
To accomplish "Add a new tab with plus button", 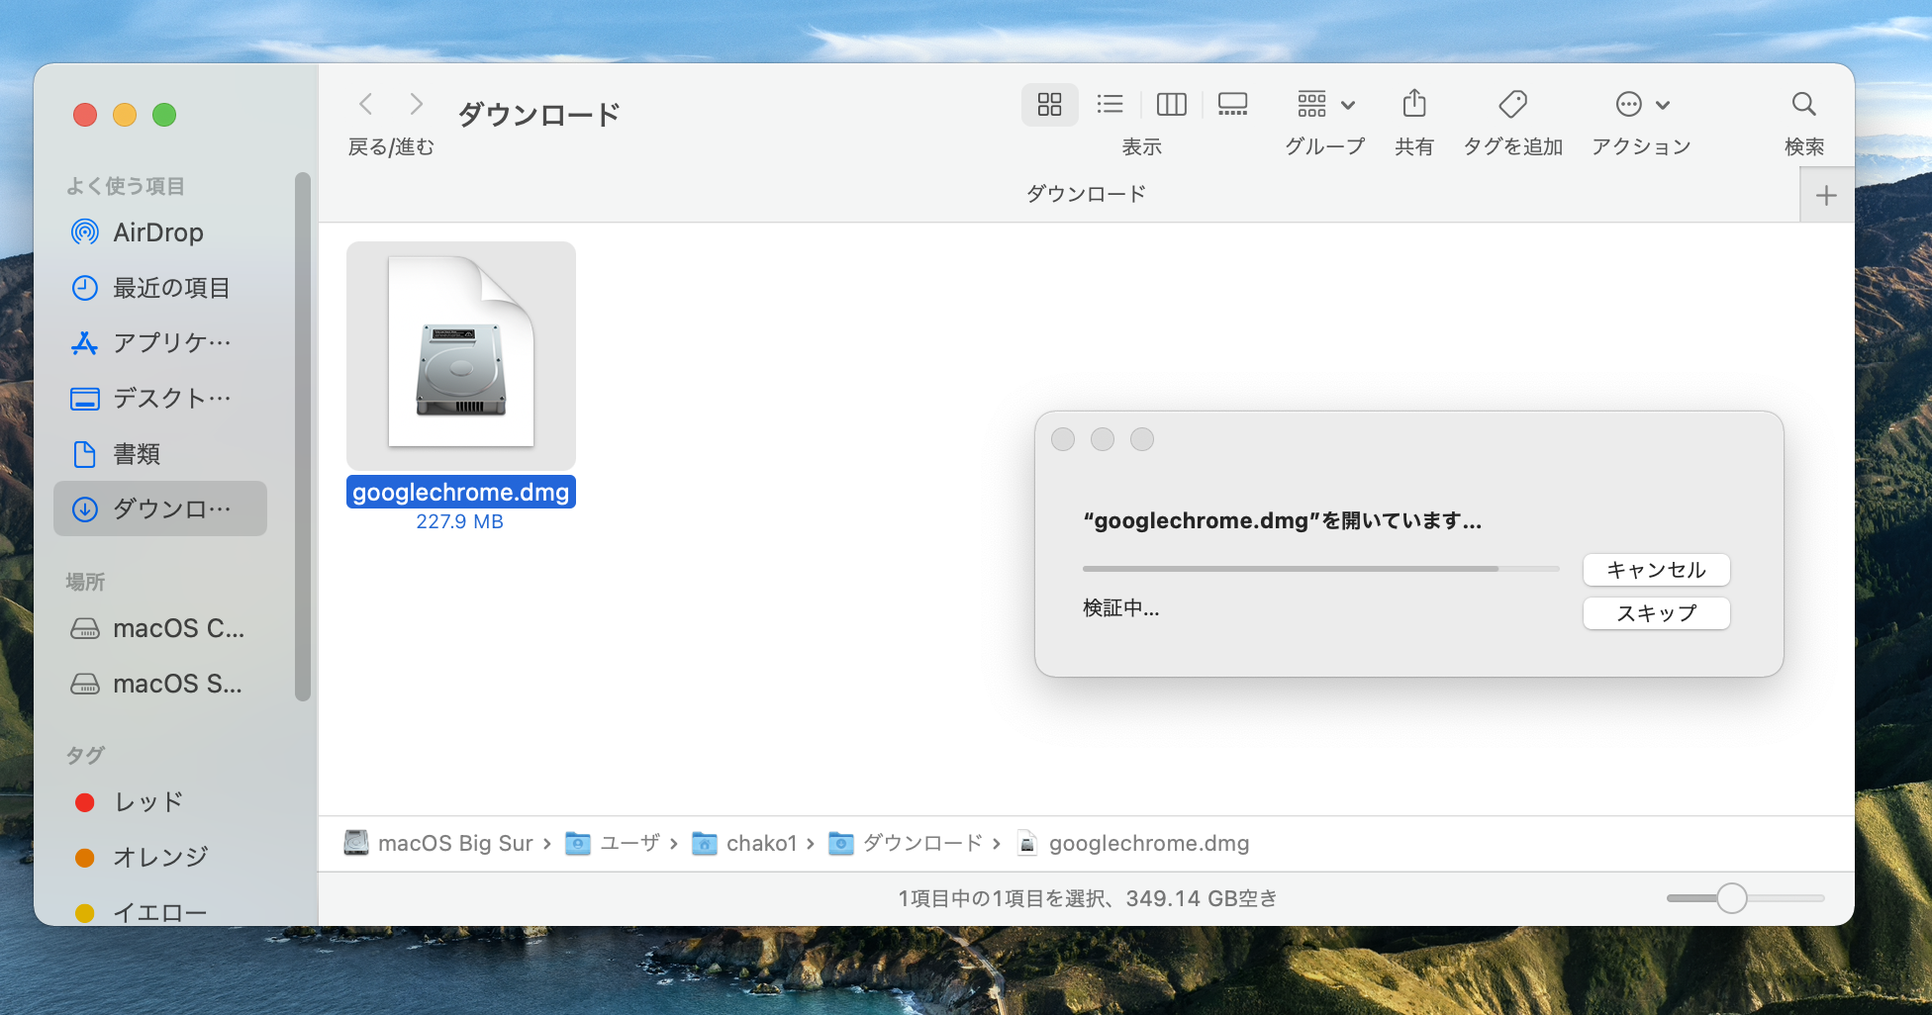I will (x=1826, y=196).
